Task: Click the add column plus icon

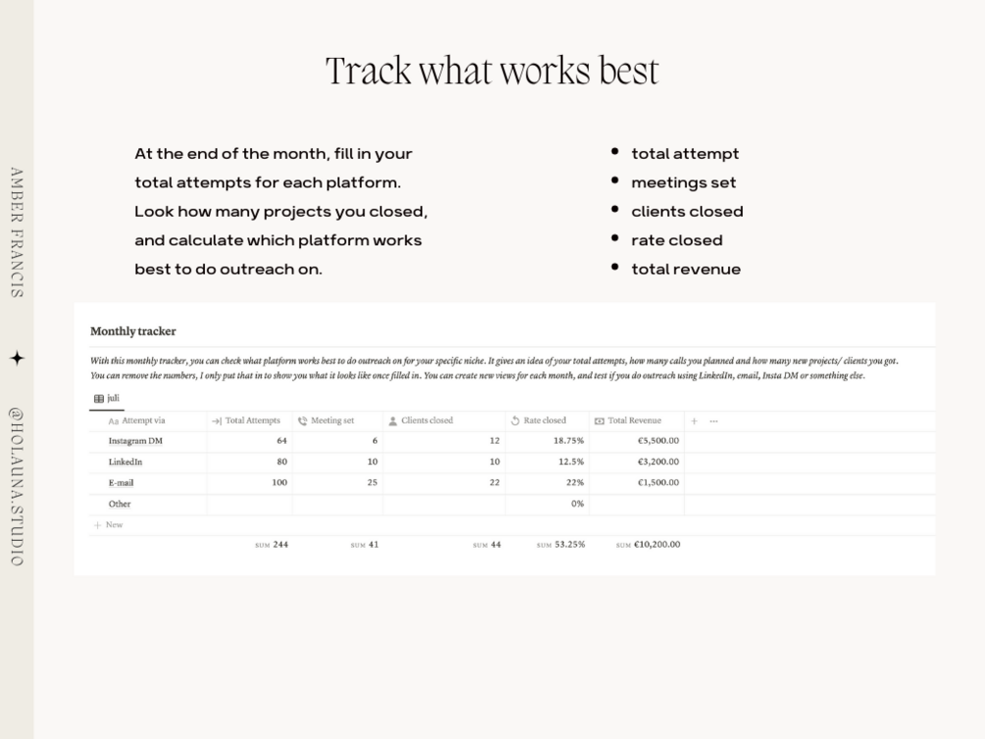Action: coord(695,421)
